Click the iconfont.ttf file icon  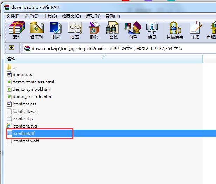(9, 133)
